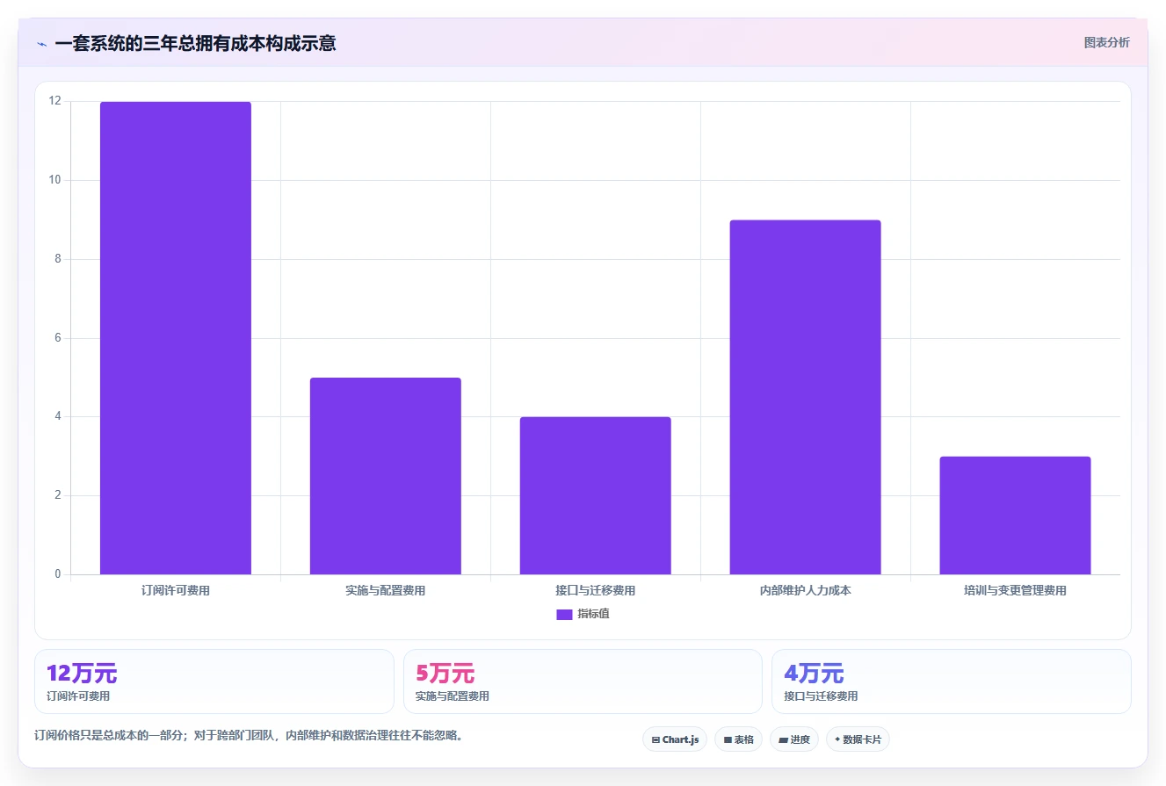This screenshot has width=1166, height=786.
Task: Click the Chart.js tag button
Action: 675,739
